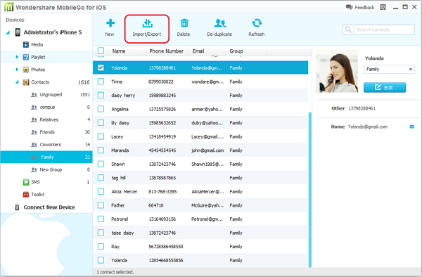
Task: Click the search magnifier icon
Action: (x=348, y=30)
